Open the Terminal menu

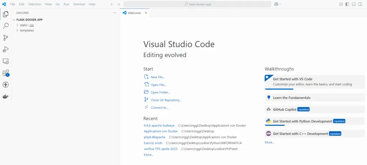pyautogui.click(x=79, y=4)
